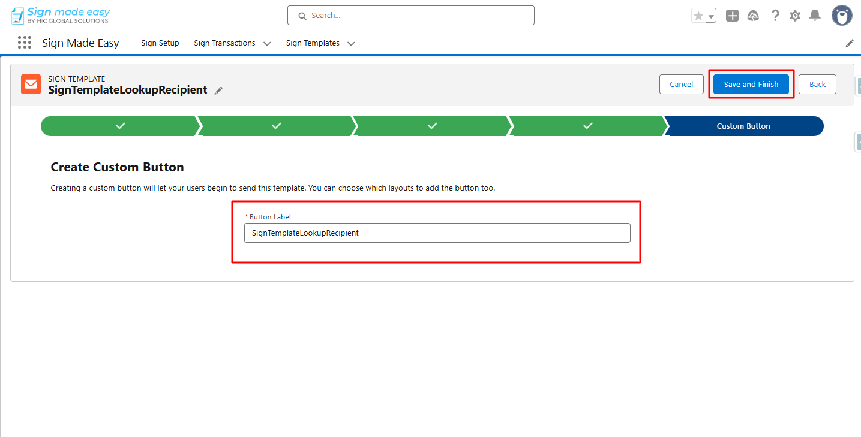Click into the Button Label field
The image size is (861, 437).
pyautogui.click(x=437, y=233)
